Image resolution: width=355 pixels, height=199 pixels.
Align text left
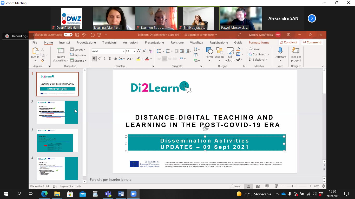[x=159, y=59]
